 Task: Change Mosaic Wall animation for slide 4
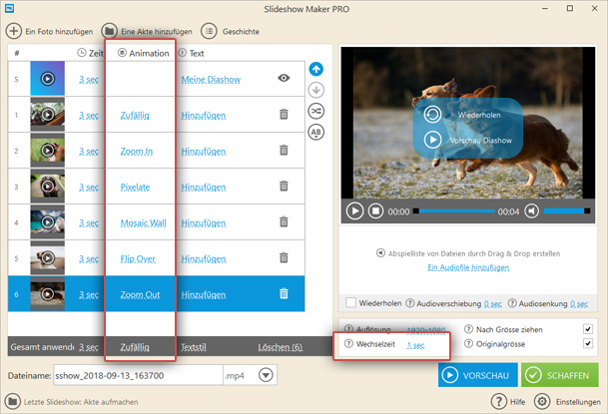143,223
